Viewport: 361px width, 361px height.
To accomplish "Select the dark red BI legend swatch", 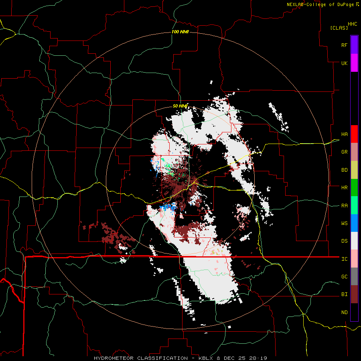I will 354,294.
